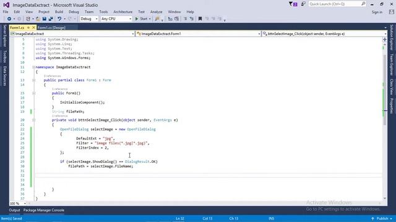This screenshot has height=222, width=396.
Task: Collapse the namespace ImageDataExctract block
Action: point(33,67)
